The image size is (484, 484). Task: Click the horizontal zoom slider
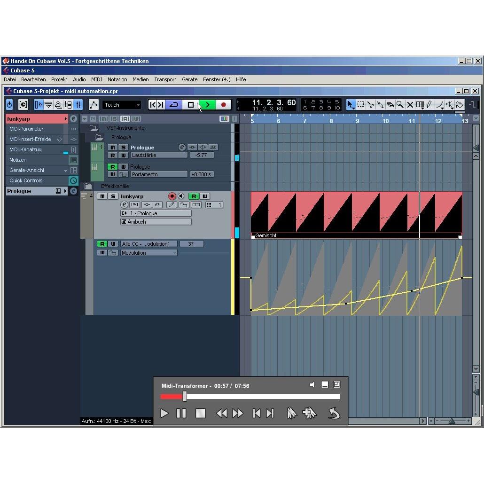[452, 421]
